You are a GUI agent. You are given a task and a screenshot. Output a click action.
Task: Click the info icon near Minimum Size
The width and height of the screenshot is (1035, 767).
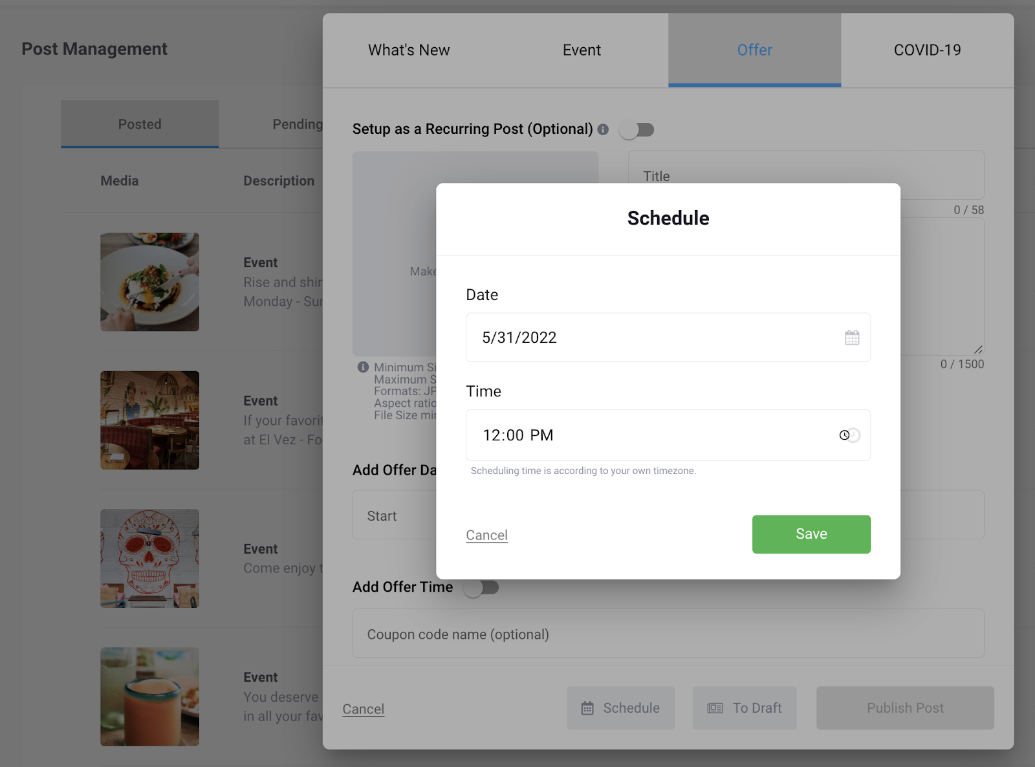click(x=363, y=367)
